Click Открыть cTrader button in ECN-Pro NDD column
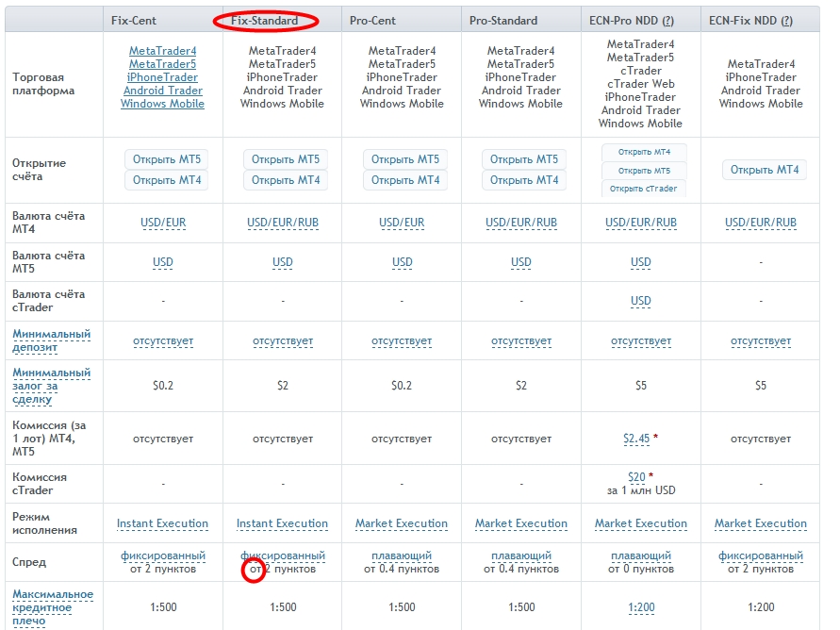The height and width of the screenshot is (630, 840). [x=643, y=189]
